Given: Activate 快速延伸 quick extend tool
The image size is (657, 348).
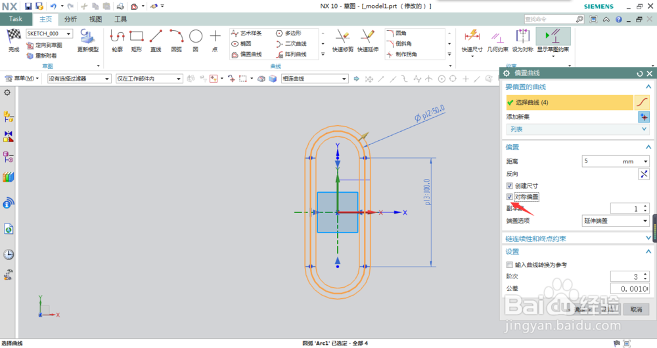Looking at the screenshot, I should point(368,41).
